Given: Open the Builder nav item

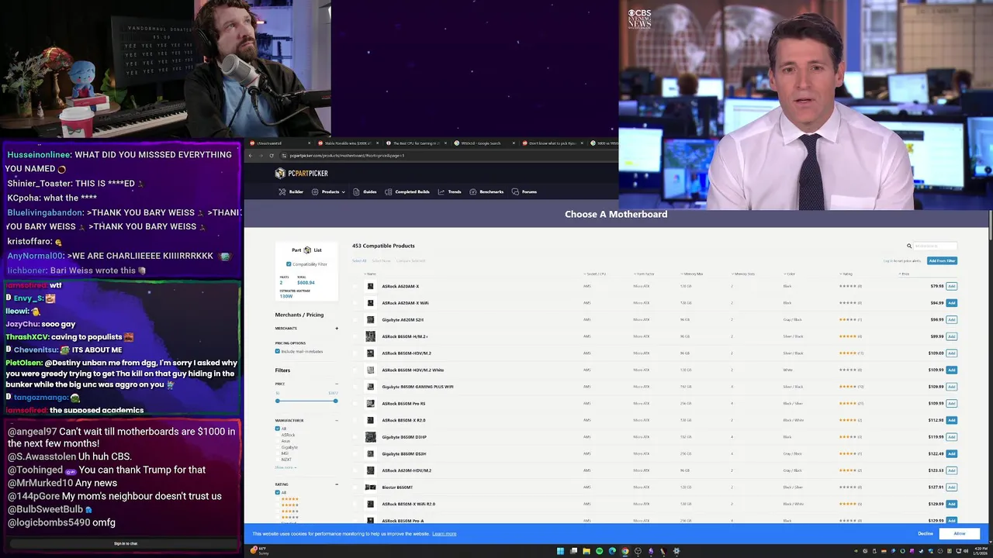Looking at the screenshot, I should coord(292,191).
